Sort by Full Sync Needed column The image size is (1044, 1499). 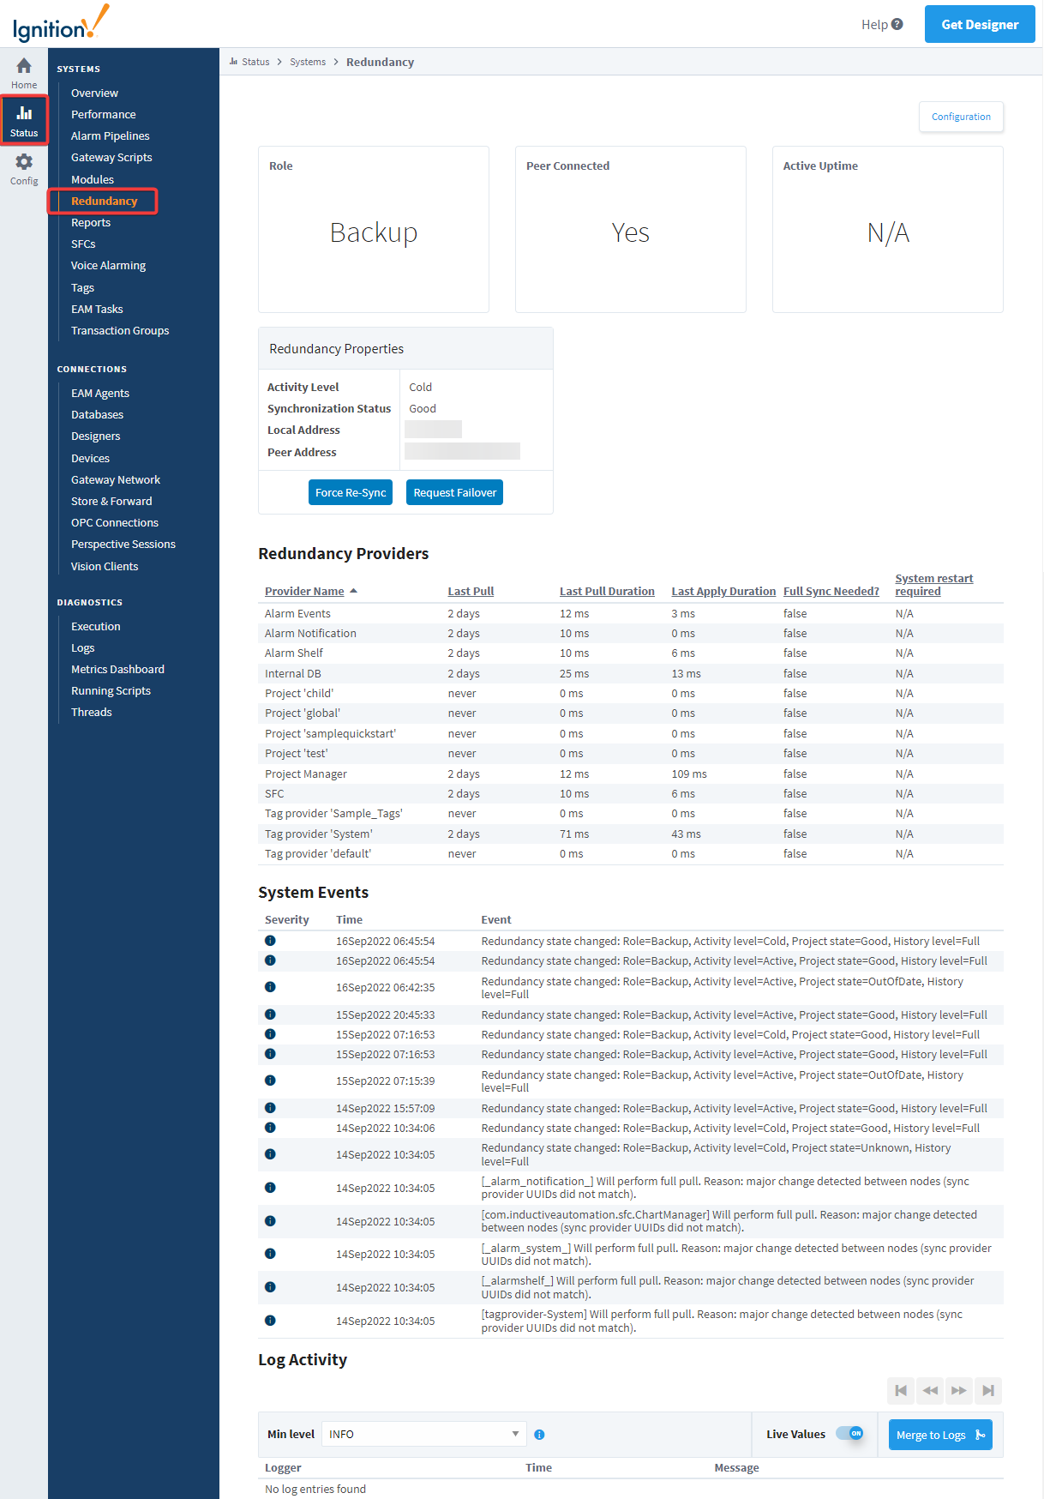[x=831, y=591]
